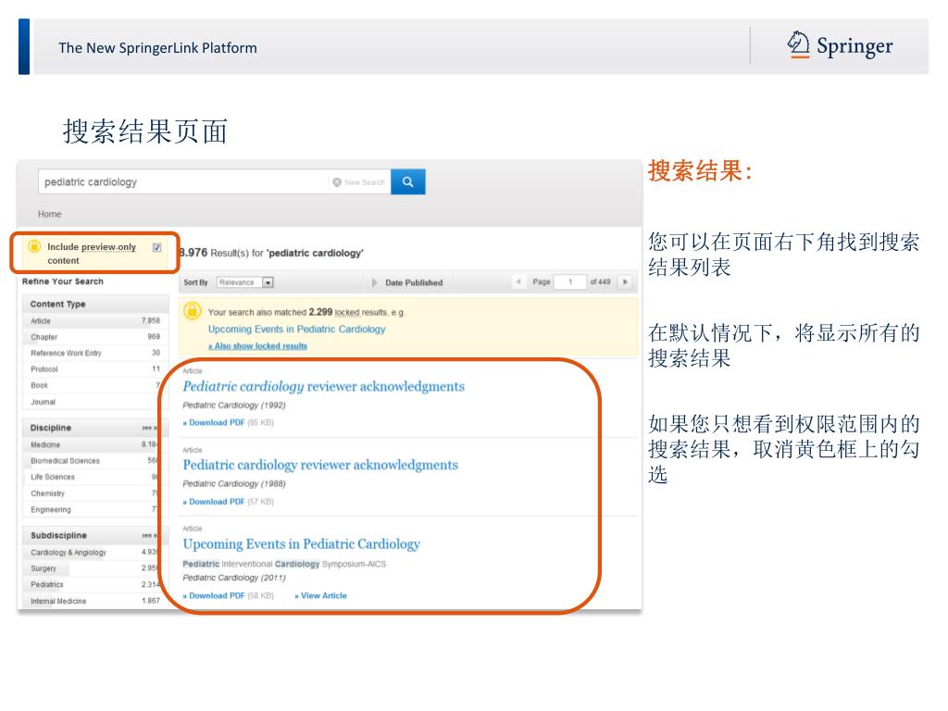Download PDF of the 57 KB article
948x711 pixels.
coord(214,502)
